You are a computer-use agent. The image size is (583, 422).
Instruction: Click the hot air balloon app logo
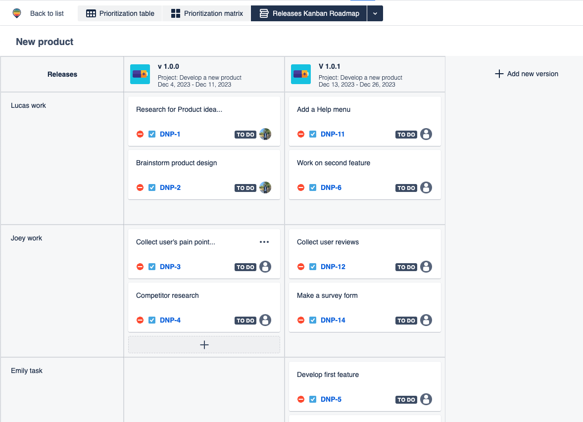pyautogui.click(x=17, y=13)
